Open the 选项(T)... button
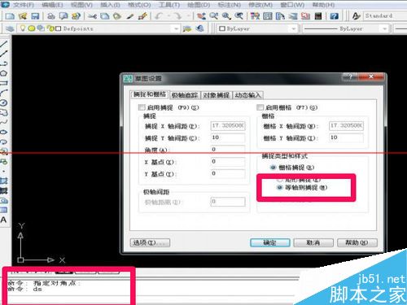The image size is (407, 305). click(x=150, y=242)
